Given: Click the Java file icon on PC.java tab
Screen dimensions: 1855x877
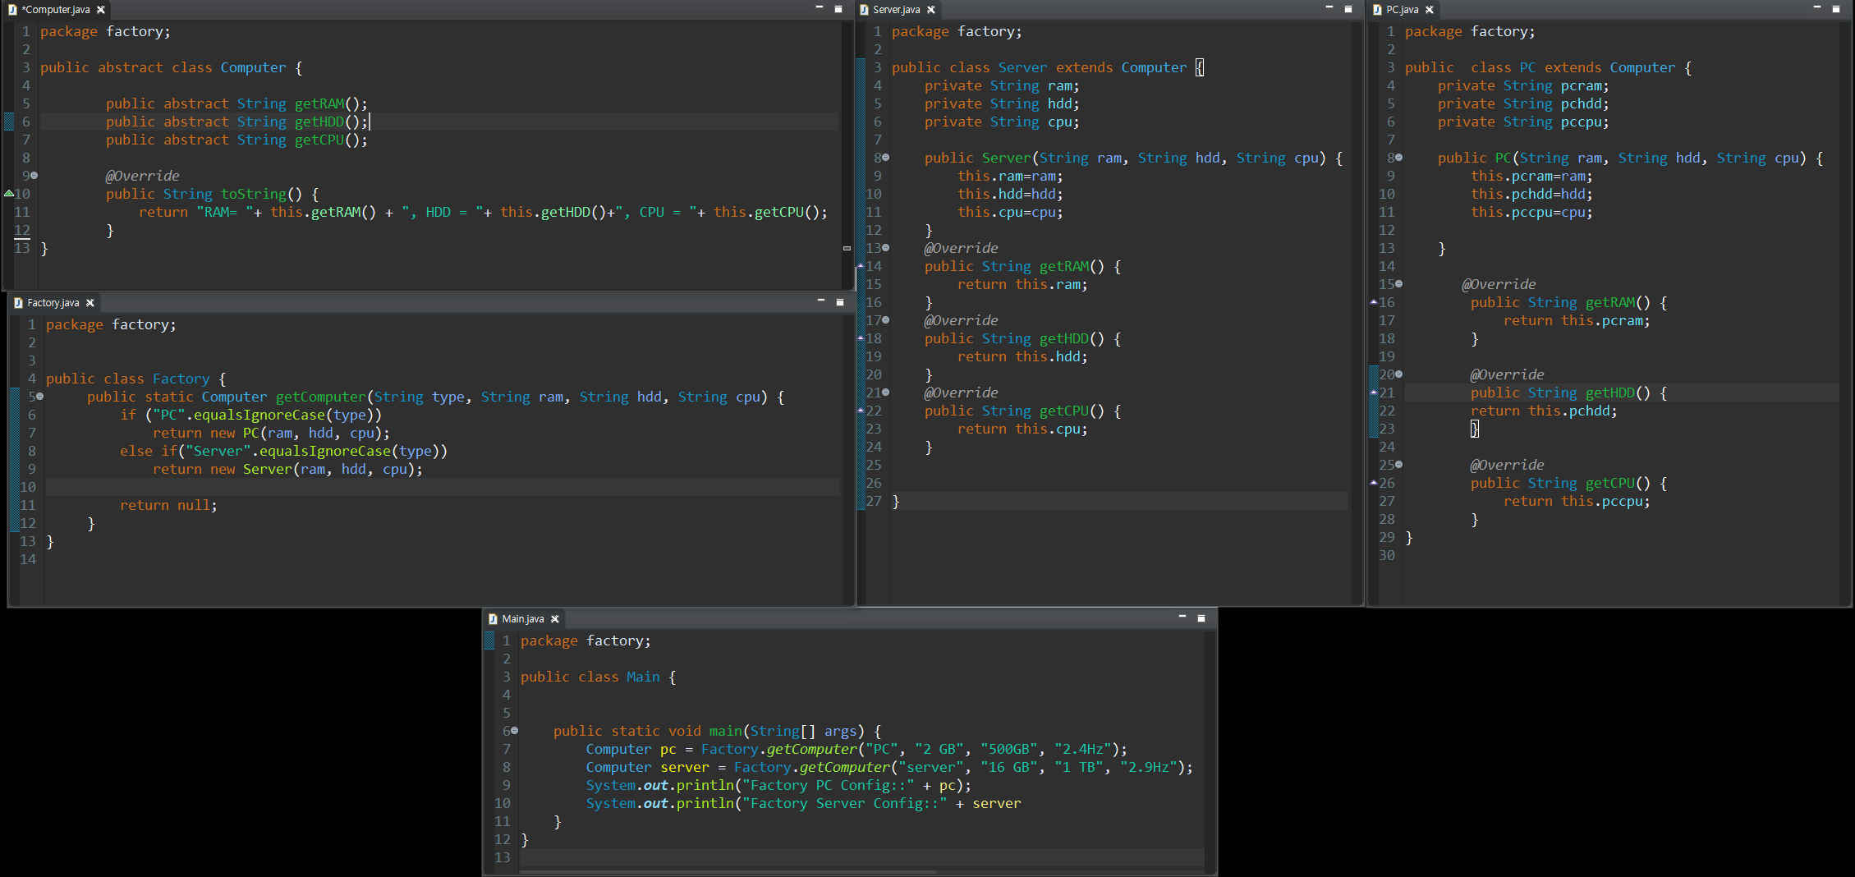Looking at the screenshot, I should pyautogui.click(x=1377, y=10).
